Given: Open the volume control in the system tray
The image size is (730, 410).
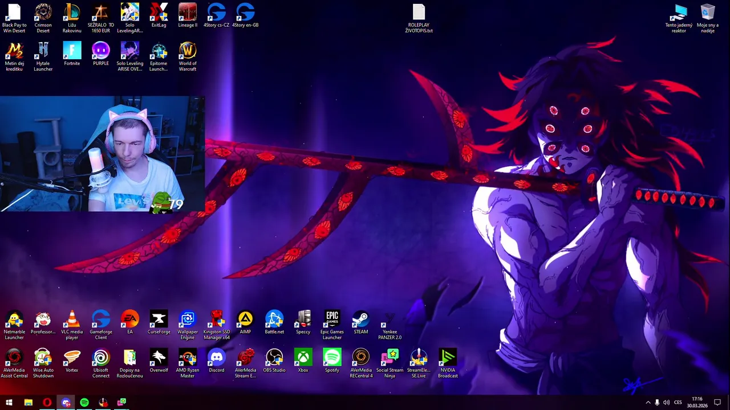Looking at the screenshot, I should 666,403.
